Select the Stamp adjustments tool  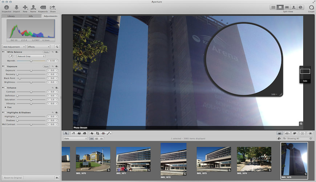85,133
